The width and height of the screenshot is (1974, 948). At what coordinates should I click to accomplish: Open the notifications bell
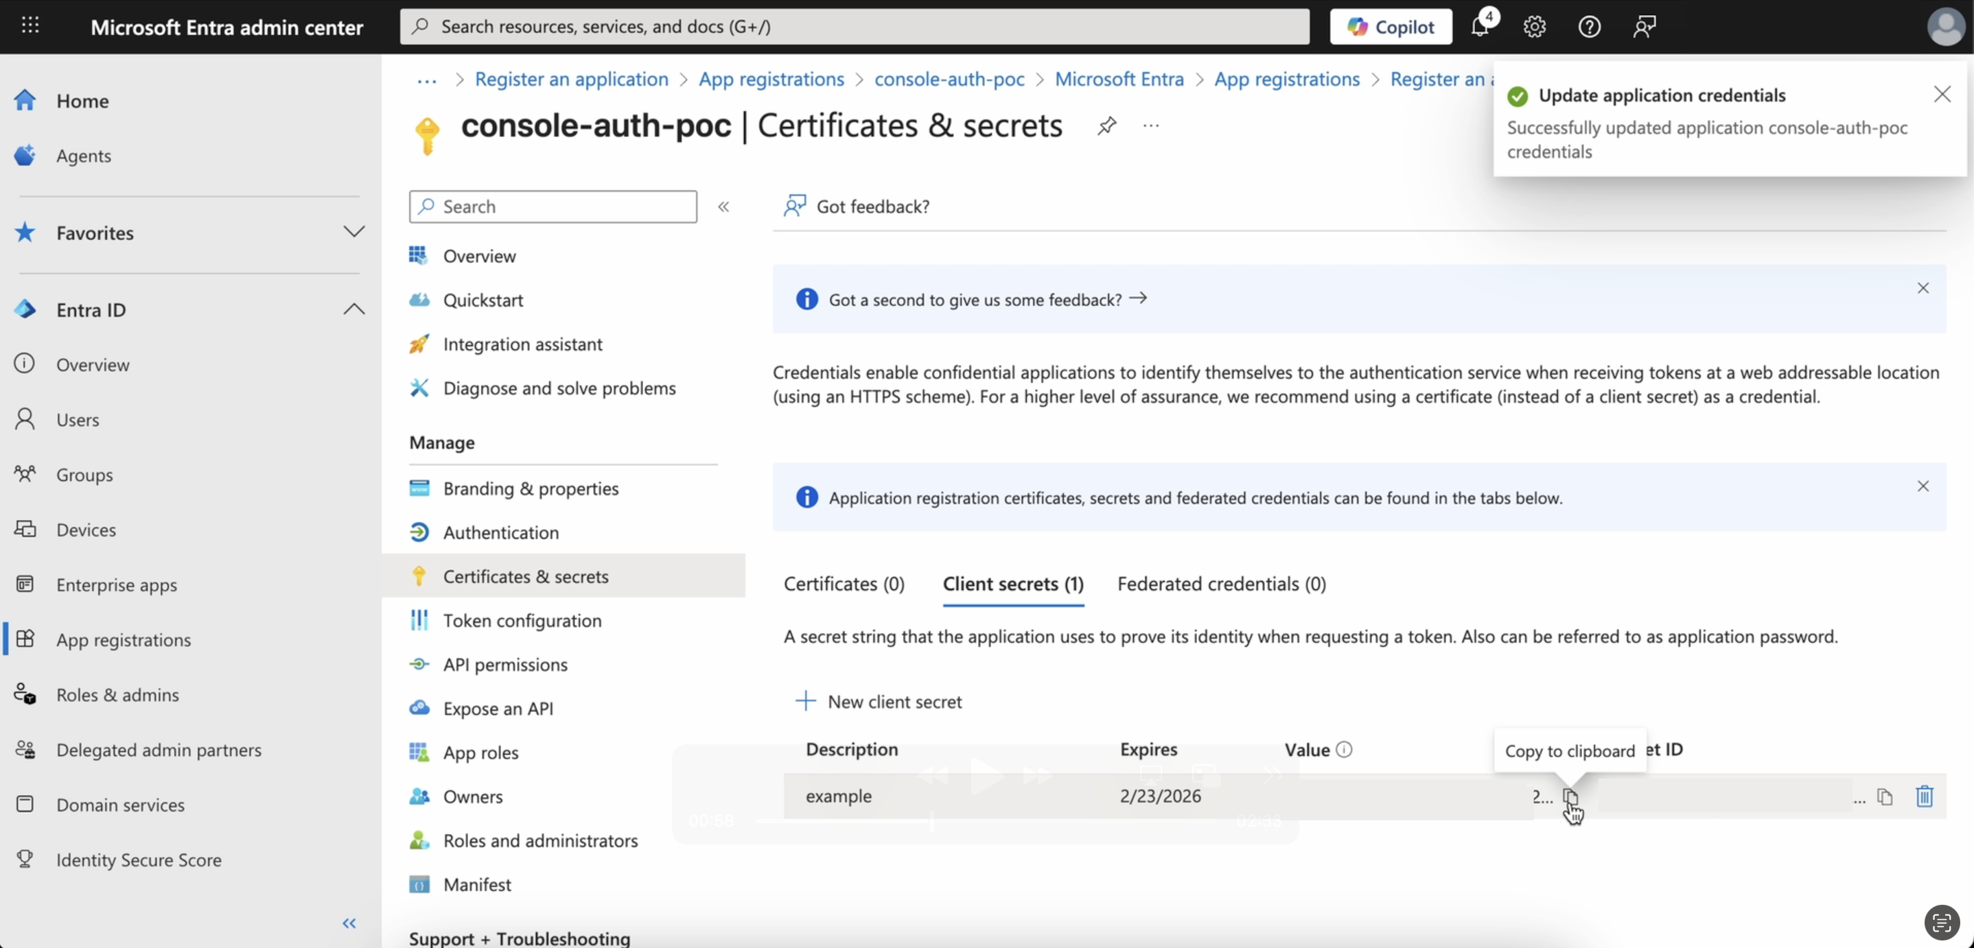pos(1480,27)
